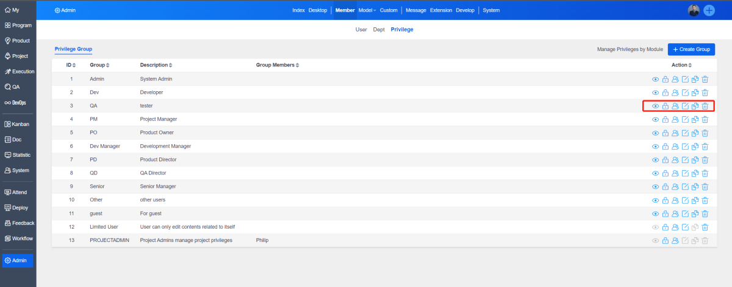Image resolution: width=732 pixels, height=287 pixels.
Task: Go to DevOps in sidebar
Action: (18, 102)
